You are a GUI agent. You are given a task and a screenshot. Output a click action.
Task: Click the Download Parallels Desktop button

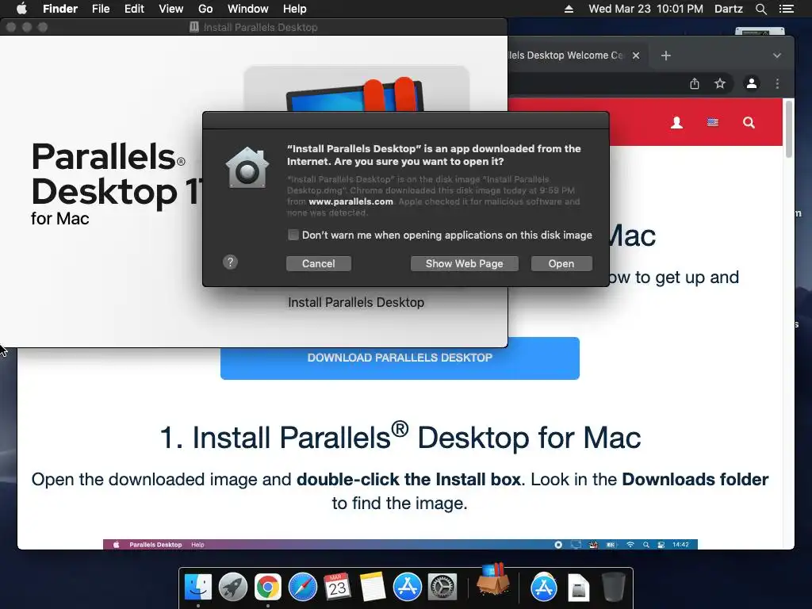tap(400, 358)
